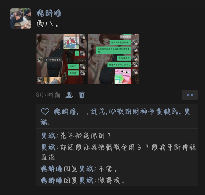Open 槐醉瞳's profile avatar

tap(20, 19)
